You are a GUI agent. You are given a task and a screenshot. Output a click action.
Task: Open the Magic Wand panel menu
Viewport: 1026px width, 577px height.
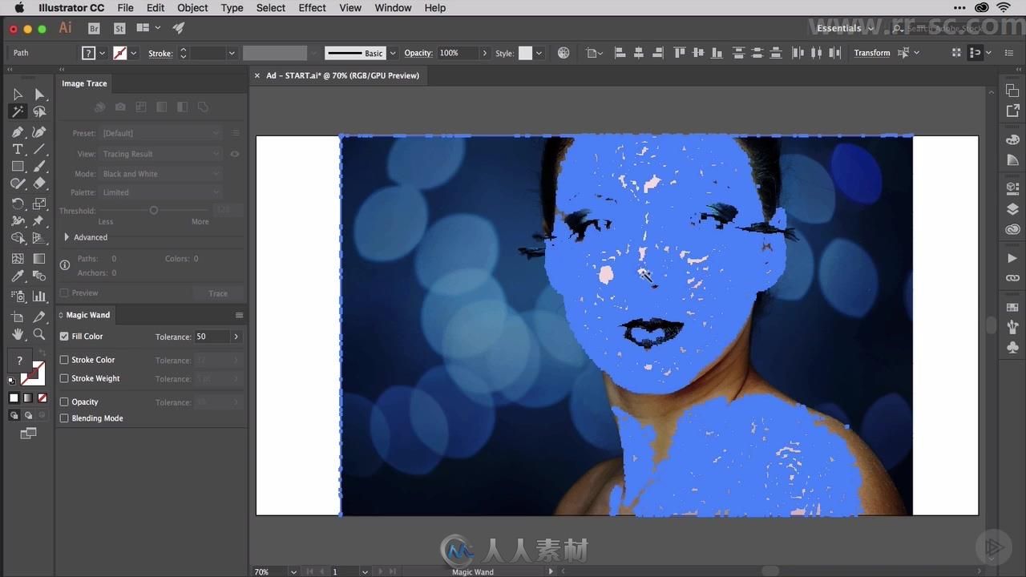pyautogui.click(x=239, y=315)
